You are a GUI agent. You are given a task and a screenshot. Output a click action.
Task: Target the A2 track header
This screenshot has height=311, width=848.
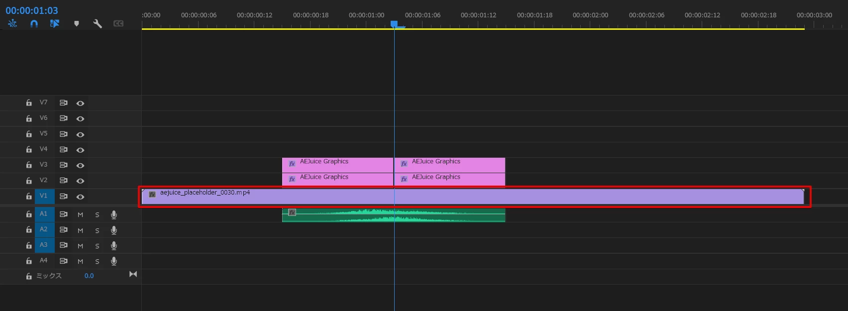tap(44, 229)
